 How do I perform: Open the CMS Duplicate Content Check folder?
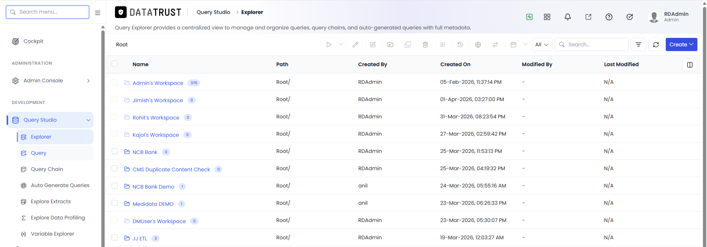pyautogui.click(x=171, y=169)
